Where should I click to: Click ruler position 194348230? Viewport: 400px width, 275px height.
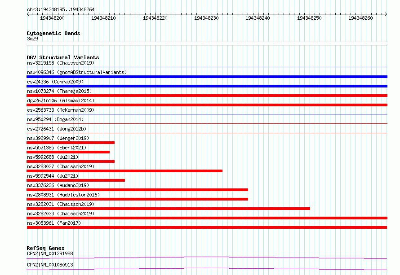(x=206, y=18)
